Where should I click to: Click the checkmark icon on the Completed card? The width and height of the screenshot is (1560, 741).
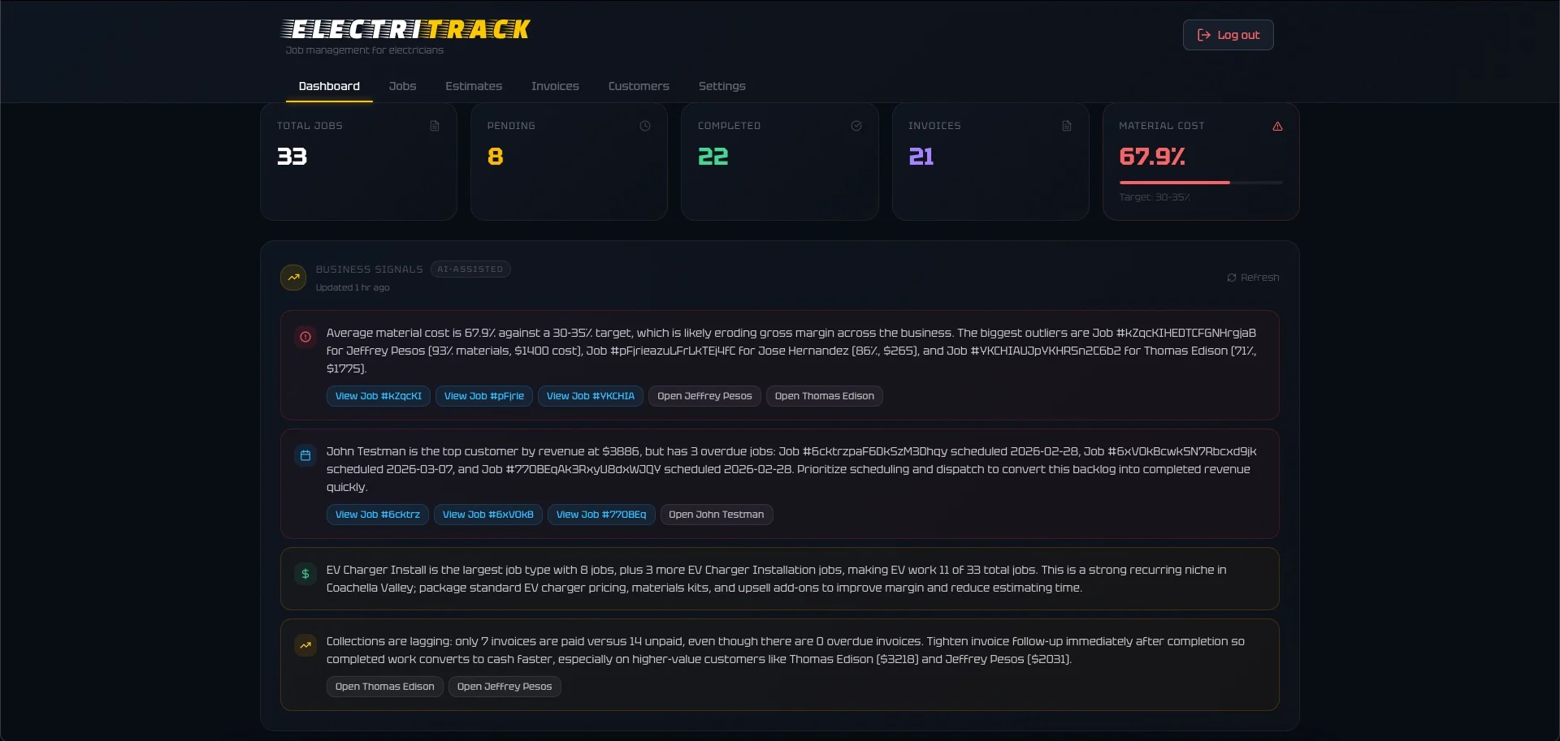[856, 126]
